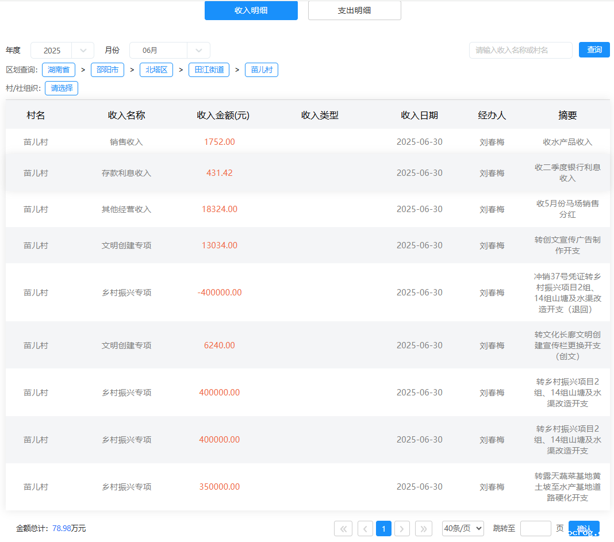This screenshot has width=614, height=542.
Task: Select current page number 1
Action: [383, 529]
